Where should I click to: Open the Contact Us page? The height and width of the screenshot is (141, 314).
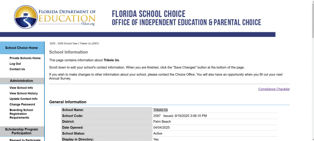tap(17, 69)
